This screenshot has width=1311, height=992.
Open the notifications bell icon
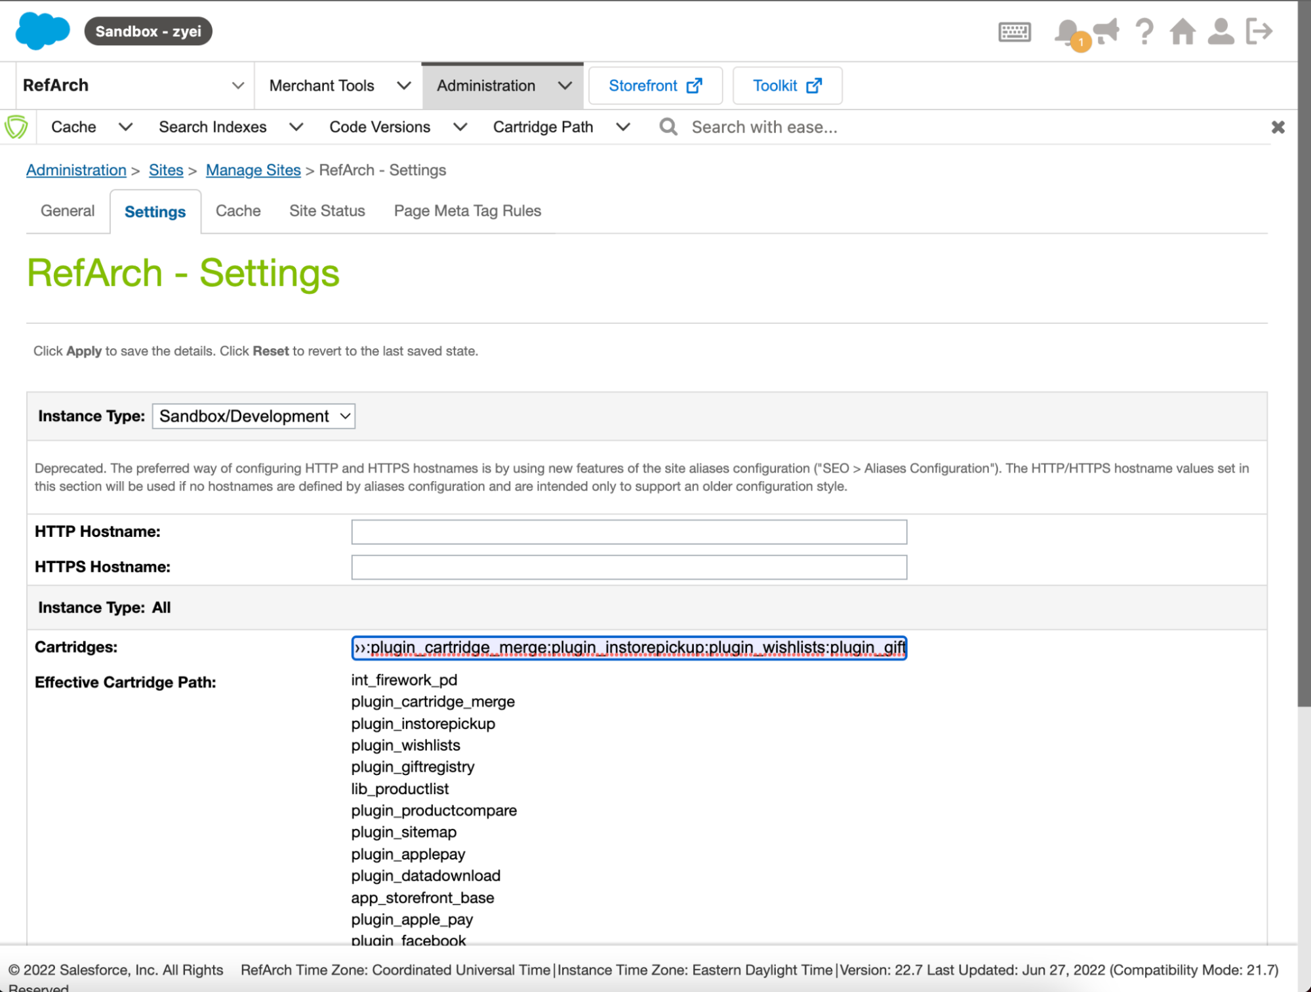1066,31
